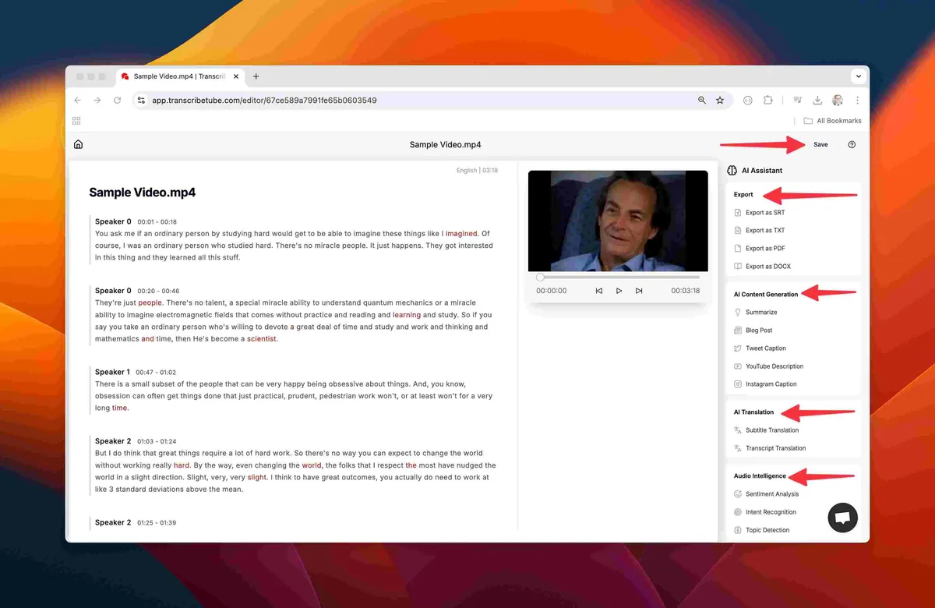Open the Chrome downloads icon
Image resolution: width=935 pixels, height=608 pixels.
(x=817, y=100)
